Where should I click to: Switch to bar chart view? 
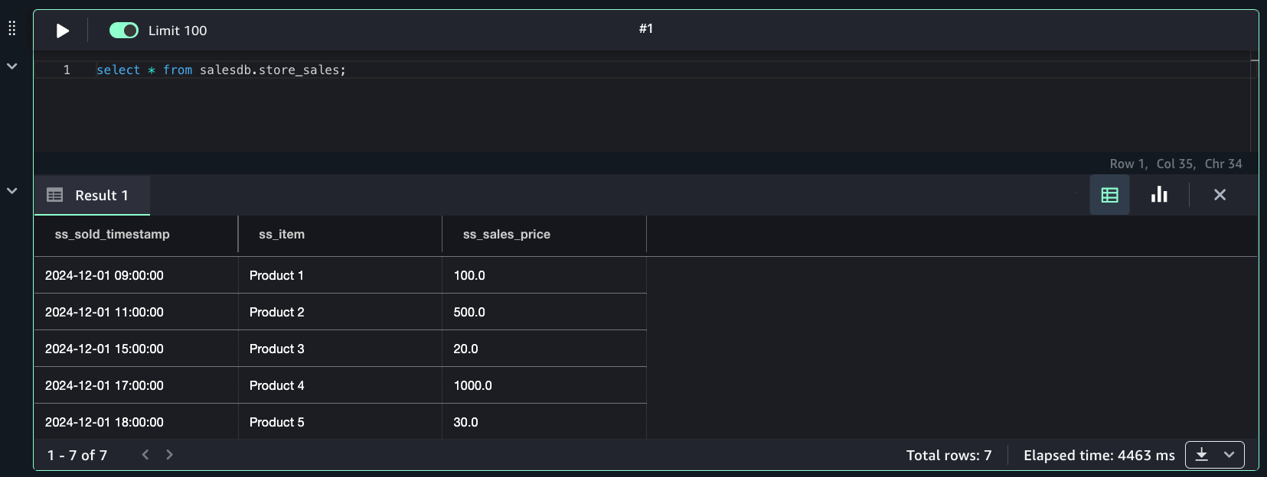1159,195
